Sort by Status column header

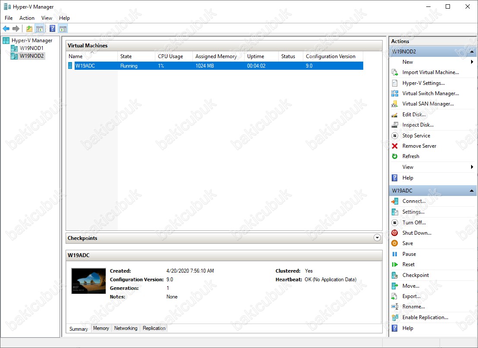click(x=290, y=56)
